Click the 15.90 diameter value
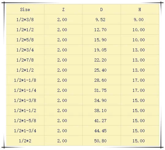The image size is (165, 150). (100, 40)
